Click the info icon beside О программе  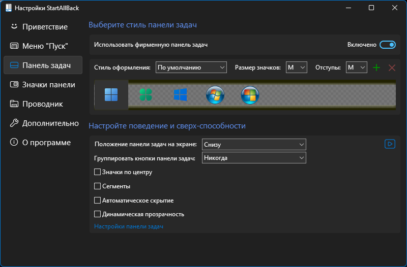click(14, 142)
